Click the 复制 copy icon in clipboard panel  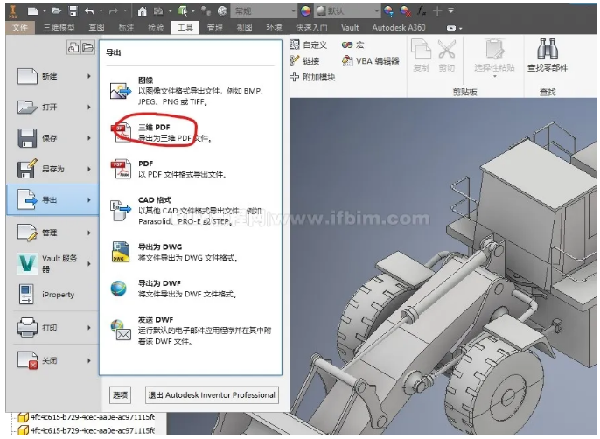pos(421,49)
